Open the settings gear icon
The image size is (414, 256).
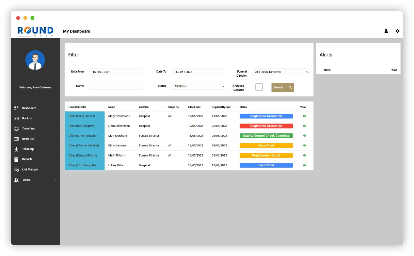397,31
